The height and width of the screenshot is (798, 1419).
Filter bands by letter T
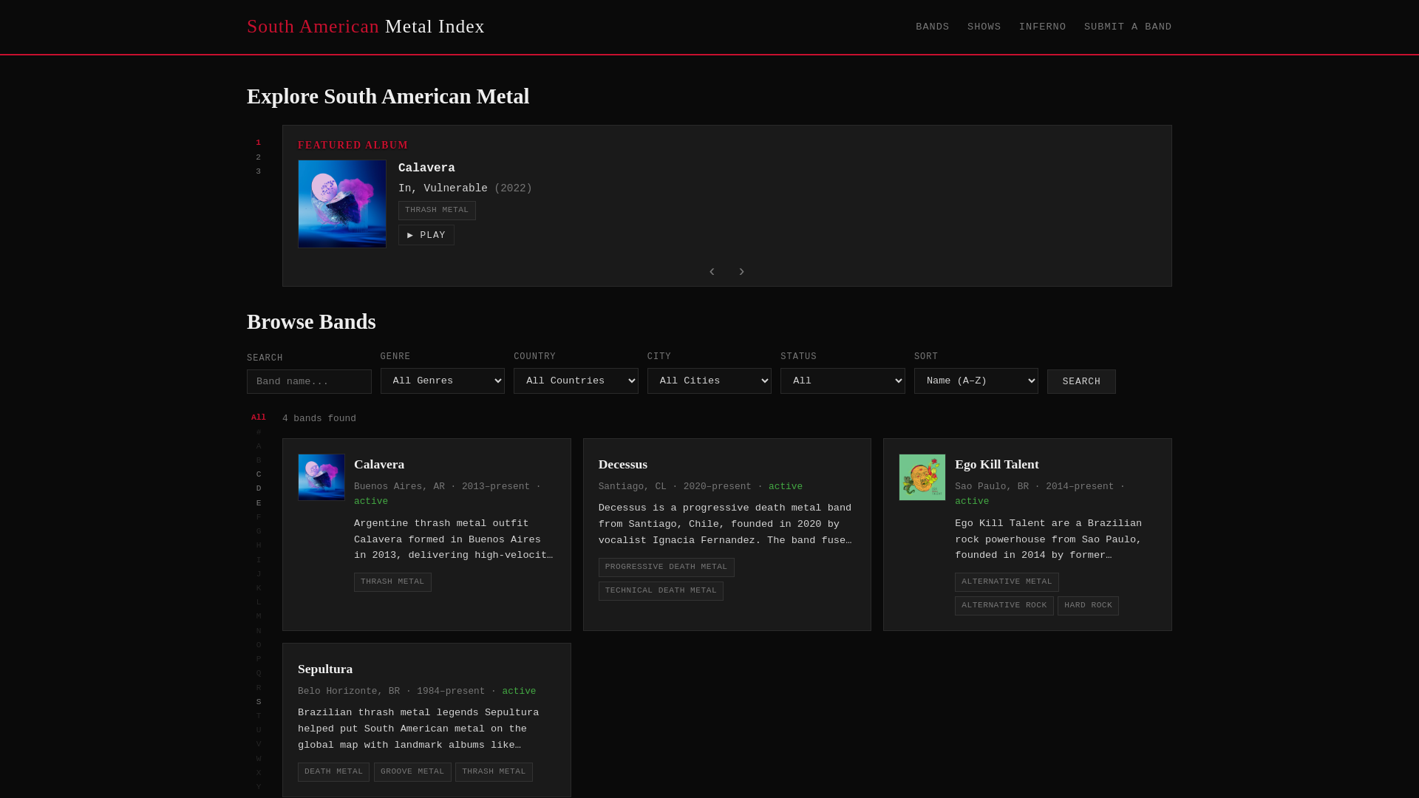[259, 716]
